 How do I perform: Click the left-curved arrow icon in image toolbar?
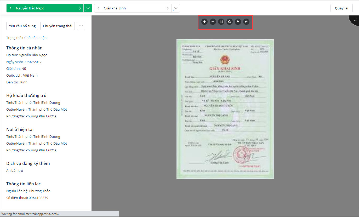point(238,22)
